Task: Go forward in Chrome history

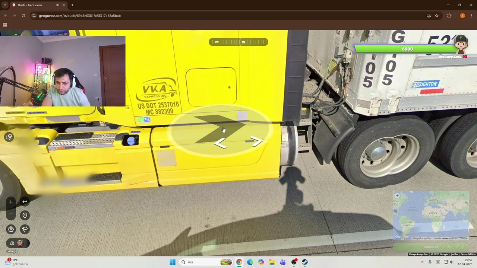Action: click(14, 16)
